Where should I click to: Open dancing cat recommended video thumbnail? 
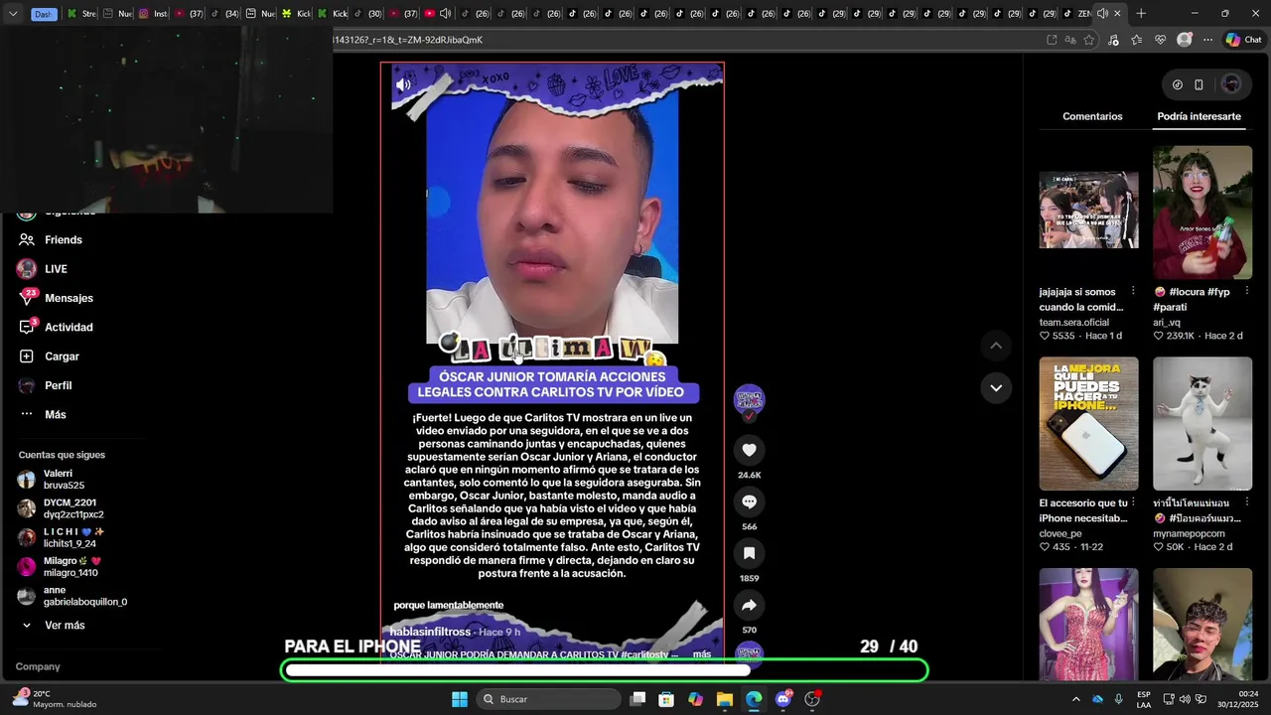pos(1202,424)
